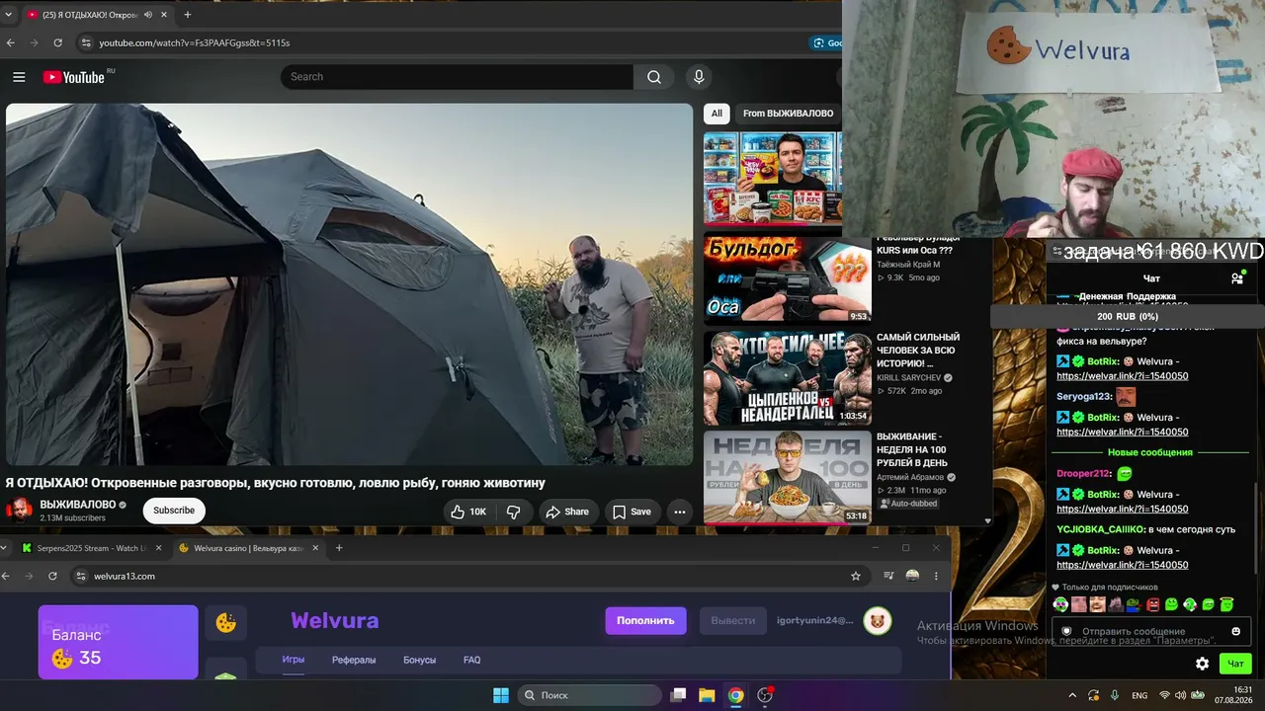Open the last welvar.link chat link
Viewport: 1265px width, 711px height.
(1123, 565)
